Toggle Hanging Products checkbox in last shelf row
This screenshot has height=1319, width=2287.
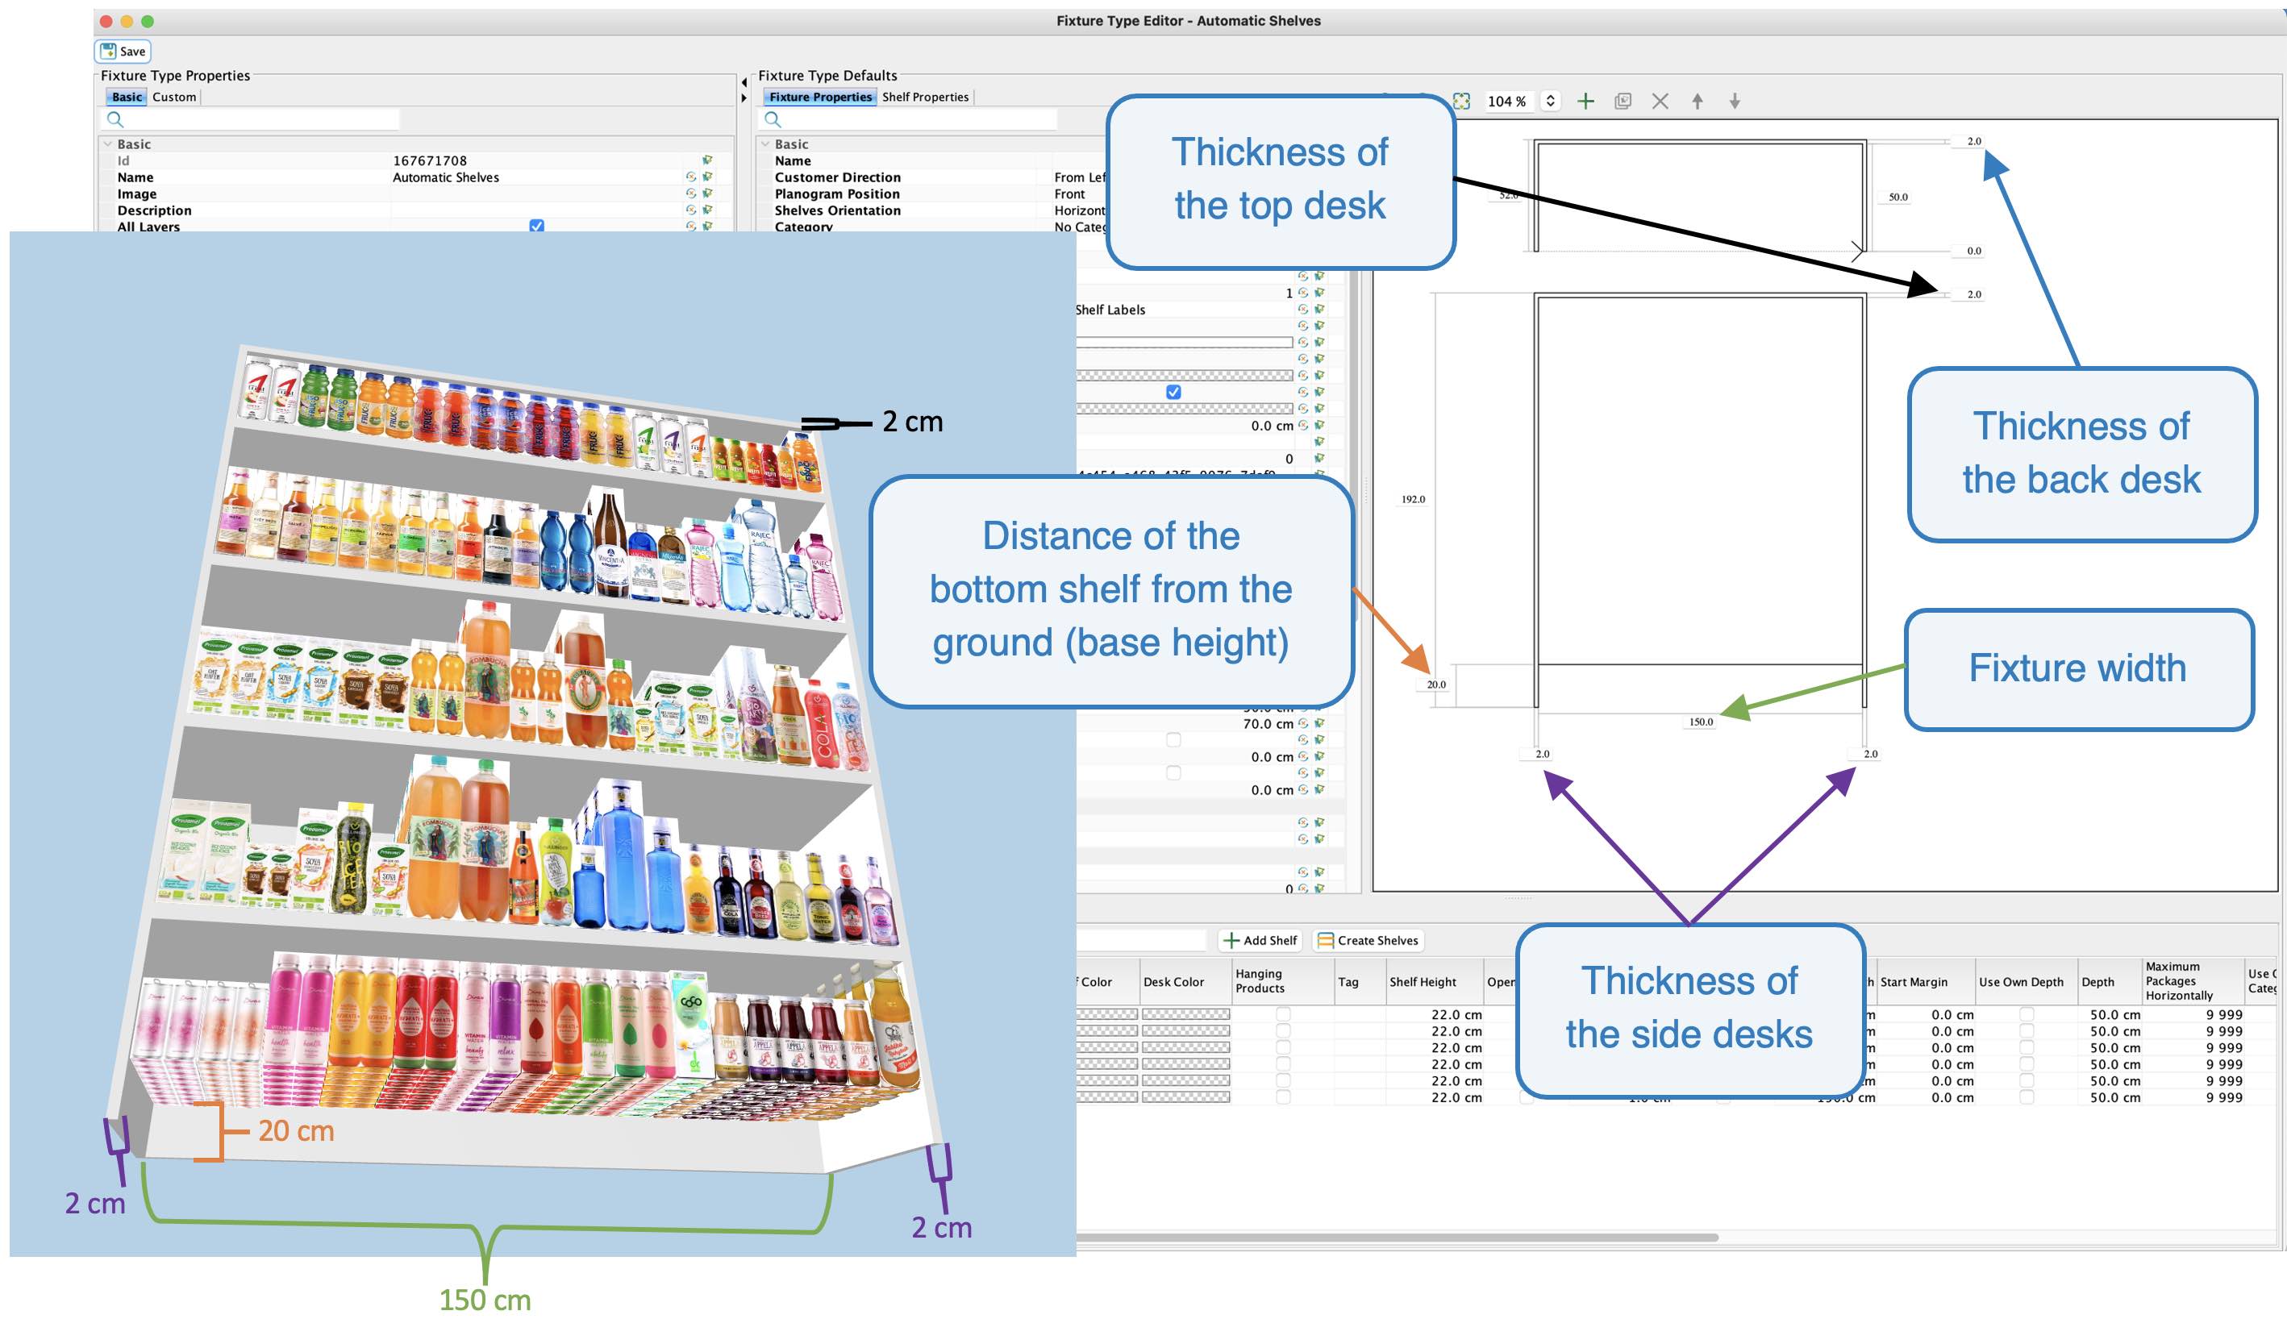coord(1283,1097)
